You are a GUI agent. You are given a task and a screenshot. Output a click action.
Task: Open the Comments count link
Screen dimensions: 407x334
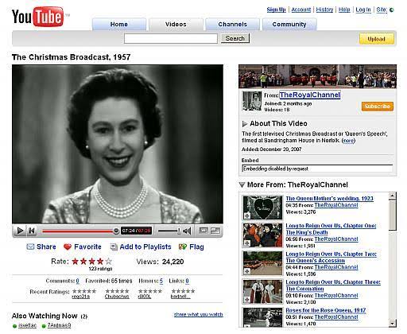click(x=77, y=281)
